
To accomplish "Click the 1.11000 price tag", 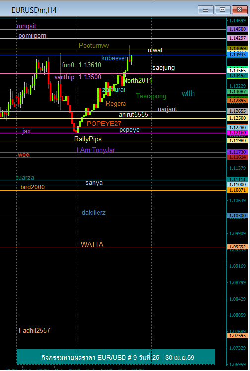I will pyautogui.click(x=237, y=185).
